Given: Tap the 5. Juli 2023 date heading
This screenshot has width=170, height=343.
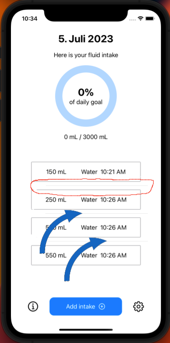Looking at the screenshot, I should (x=86, y=39).
